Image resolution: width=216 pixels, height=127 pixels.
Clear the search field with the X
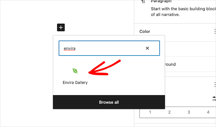pos(147,48)
